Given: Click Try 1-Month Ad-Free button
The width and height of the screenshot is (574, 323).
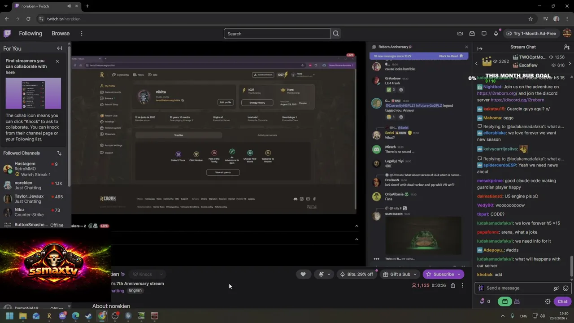Looking at the screenshot, I should pyautogui.click(x=531, y=34).
